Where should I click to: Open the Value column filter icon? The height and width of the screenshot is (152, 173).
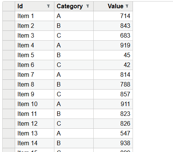click(127, 6)
